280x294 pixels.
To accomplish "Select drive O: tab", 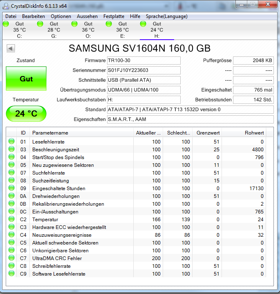I will coord(88,30).
